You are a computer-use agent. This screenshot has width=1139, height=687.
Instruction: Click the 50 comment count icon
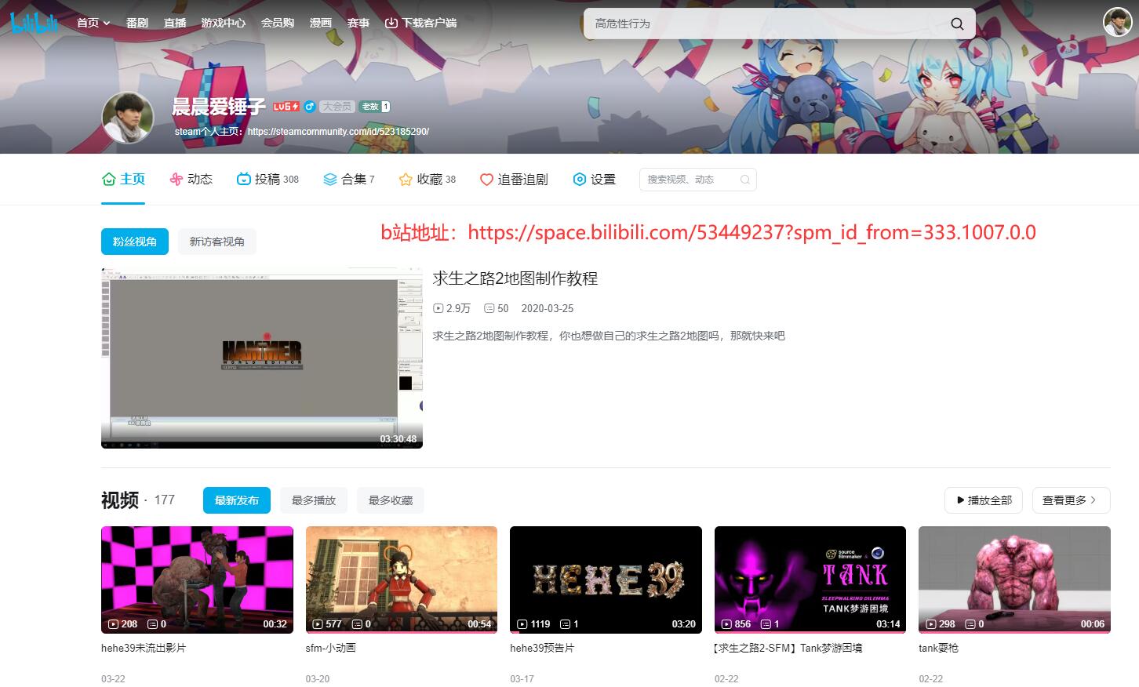click(489, 309)
